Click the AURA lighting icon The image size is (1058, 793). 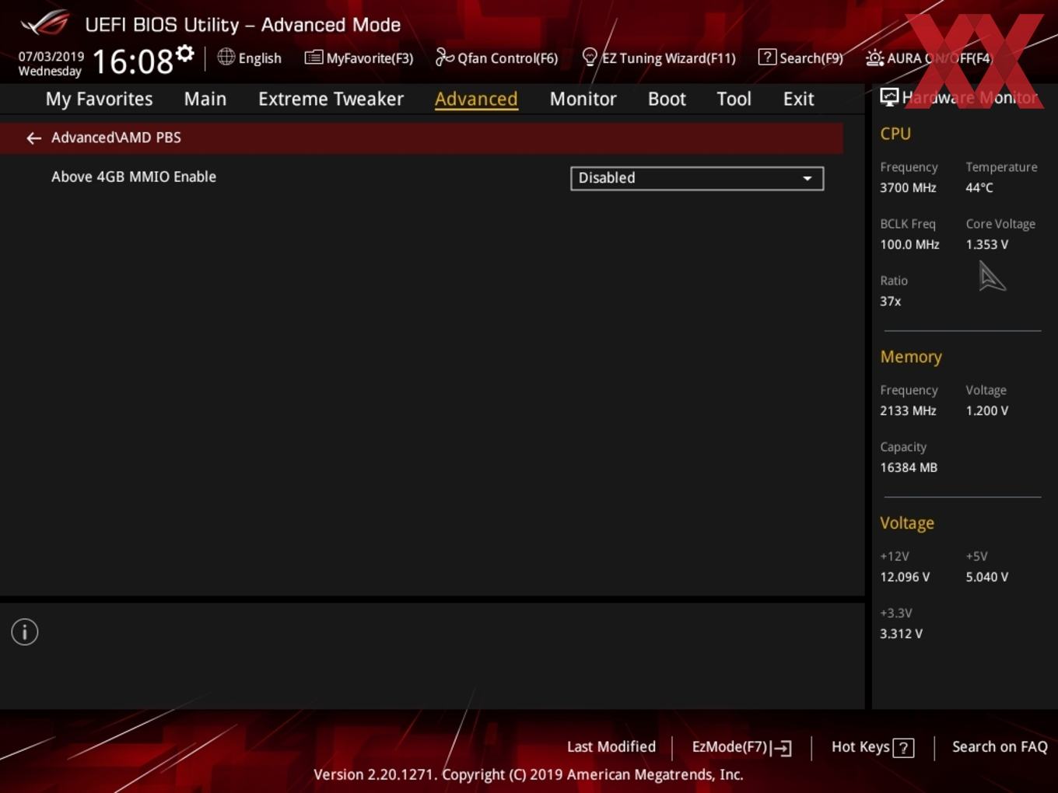click(874, 58)
